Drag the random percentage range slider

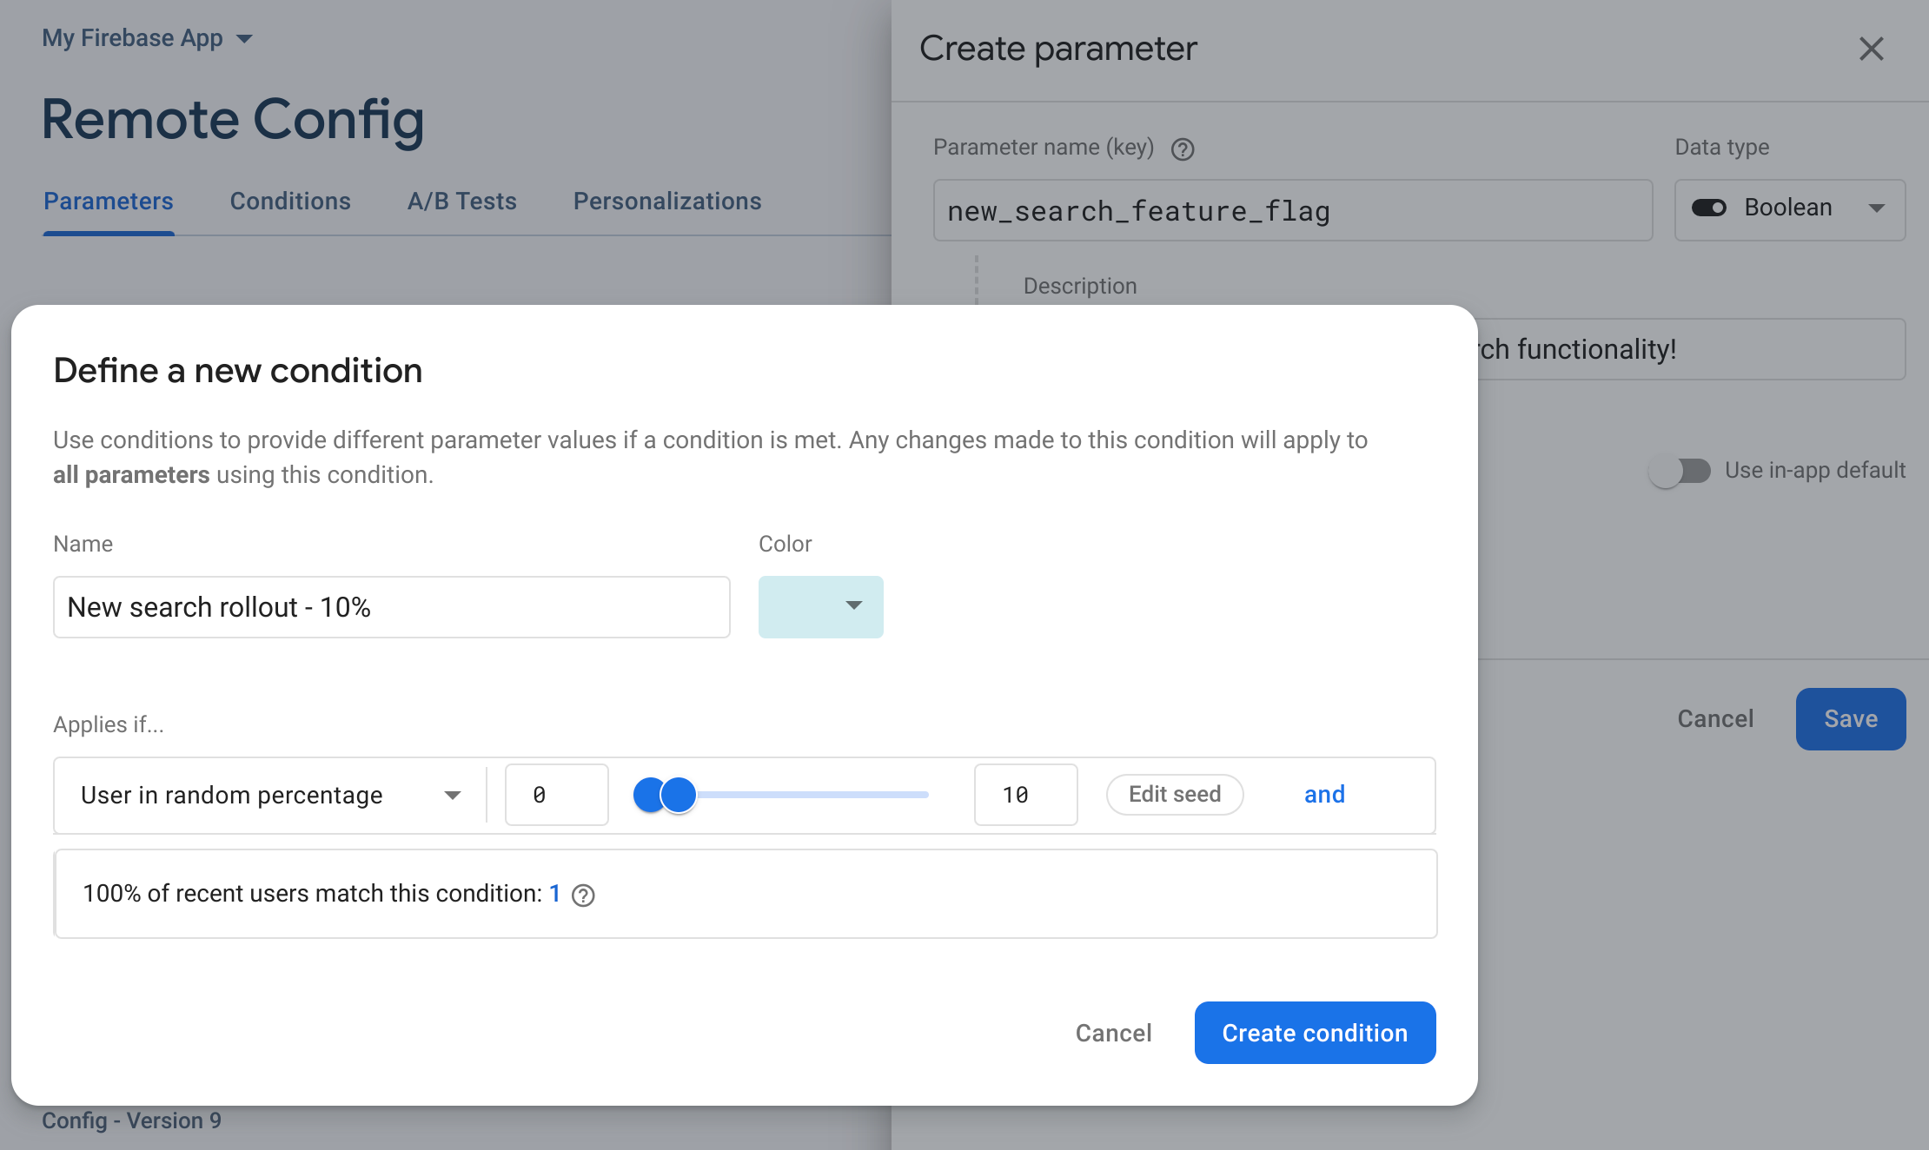(678, 794)
